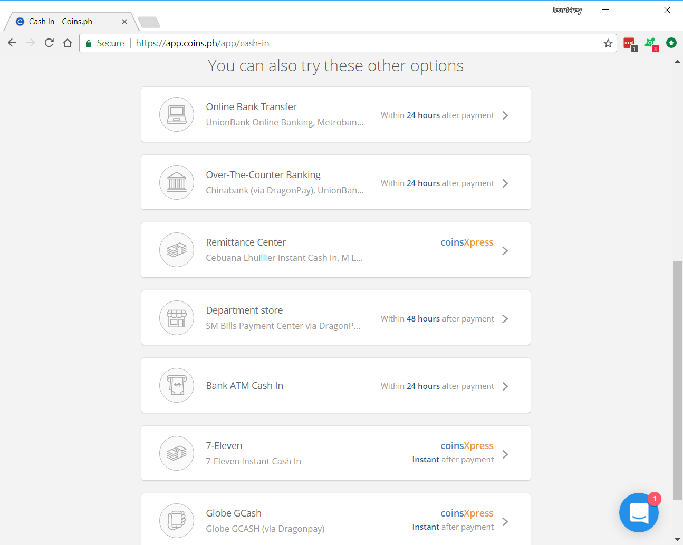Click the cash stack icon for Remittance Center
The image size is (683, 545).
177,250
